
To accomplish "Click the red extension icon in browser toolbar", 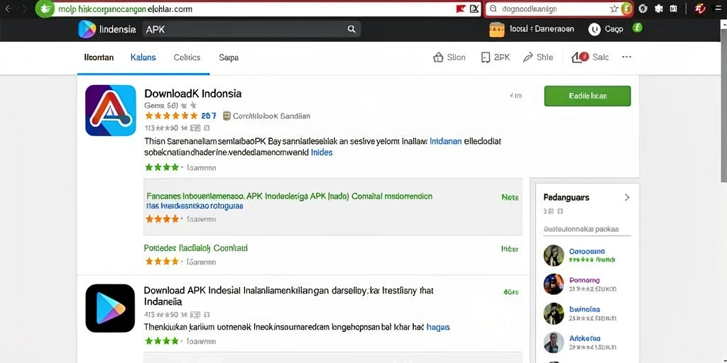I will [x=700, y=9].
